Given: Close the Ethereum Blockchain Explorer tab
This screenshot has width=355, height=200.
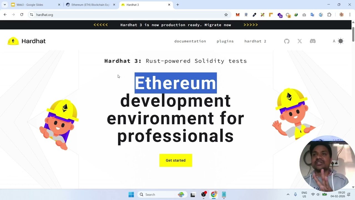Looking at the screenshot, I should click(114, 5).
